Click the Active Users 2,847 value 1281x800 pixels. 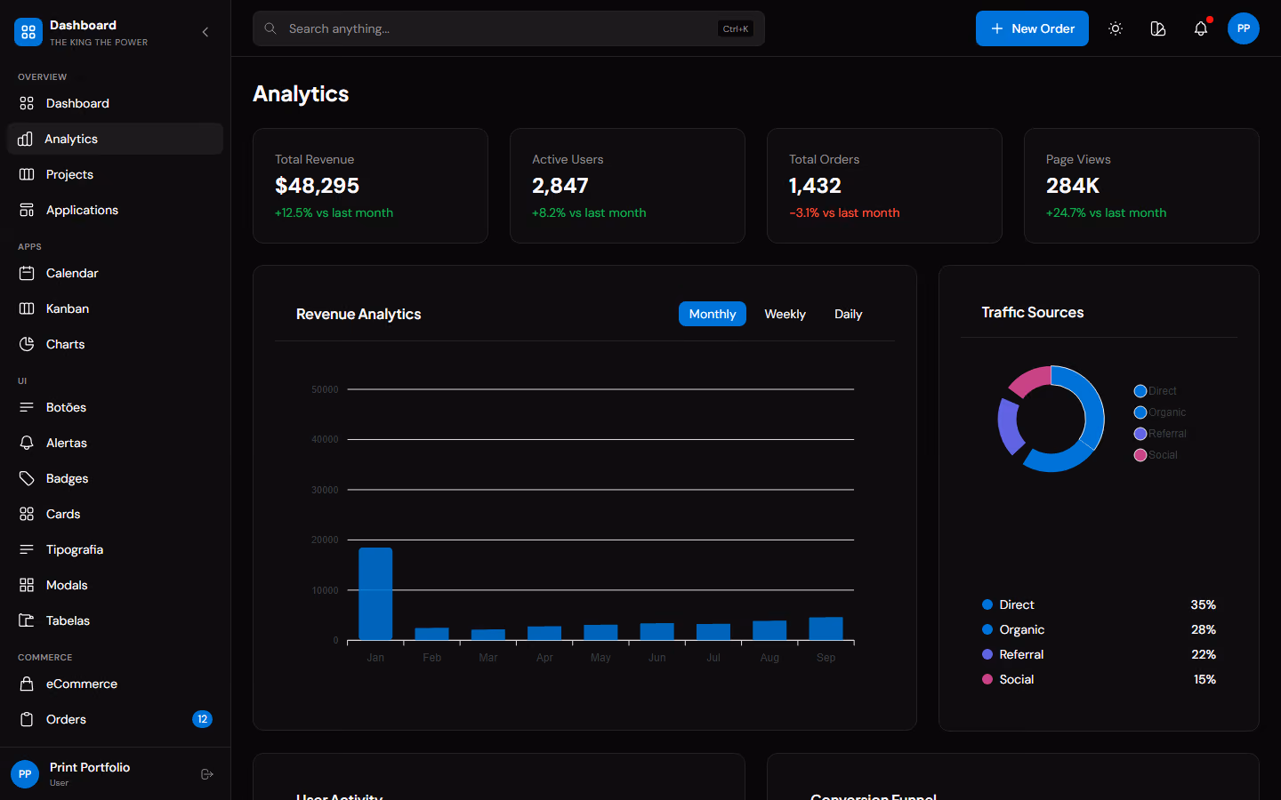pyautogui.click(x=560, y=186)
